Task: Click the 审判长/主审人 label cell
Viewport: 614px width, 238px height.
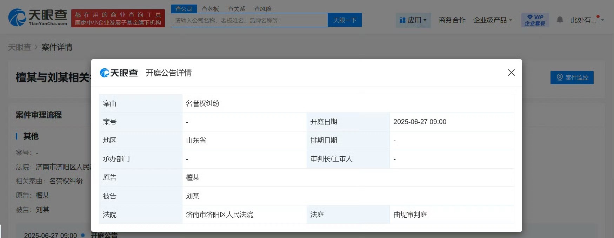Action: pos(348,159)
